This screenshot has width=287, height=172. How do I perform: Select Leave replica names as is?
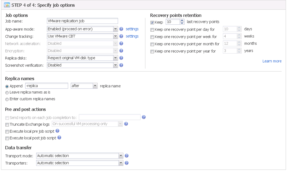pyautogui.click(x=7, y=93)
